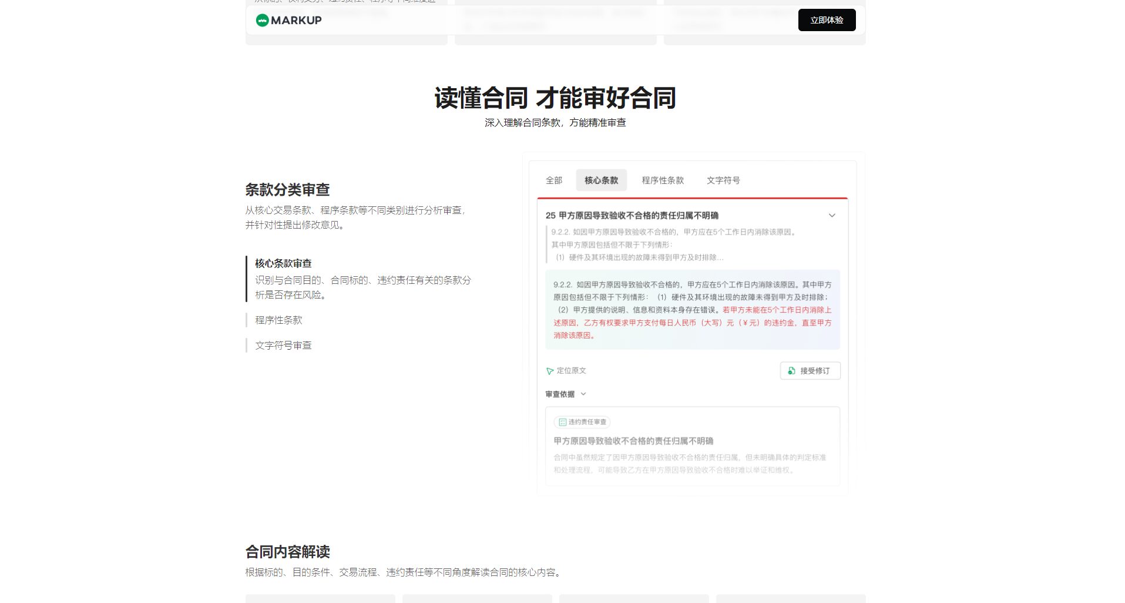Click the green arrow beside 定位原文
The height and width of the screenshot is (603, 1125).
pos(549,371)
